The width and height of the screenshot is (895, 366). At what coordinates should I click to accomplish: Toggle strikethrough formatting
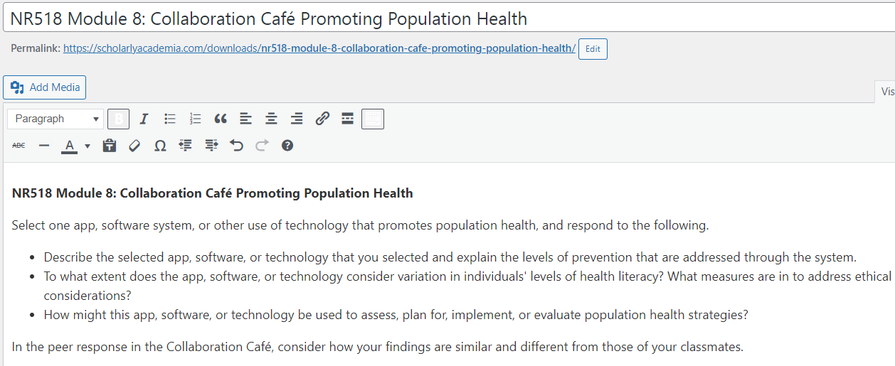point(18,146)
